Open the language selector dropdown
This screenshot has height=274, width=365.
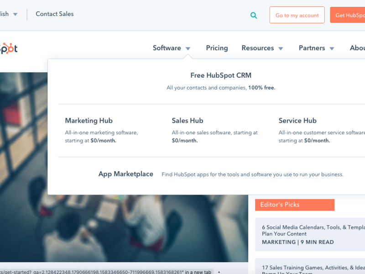7,14
